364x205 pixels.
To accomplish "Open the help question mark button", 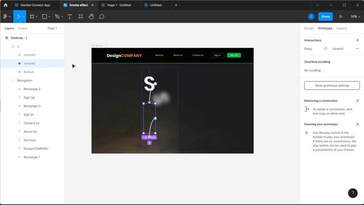I will [x=353, y=193].
